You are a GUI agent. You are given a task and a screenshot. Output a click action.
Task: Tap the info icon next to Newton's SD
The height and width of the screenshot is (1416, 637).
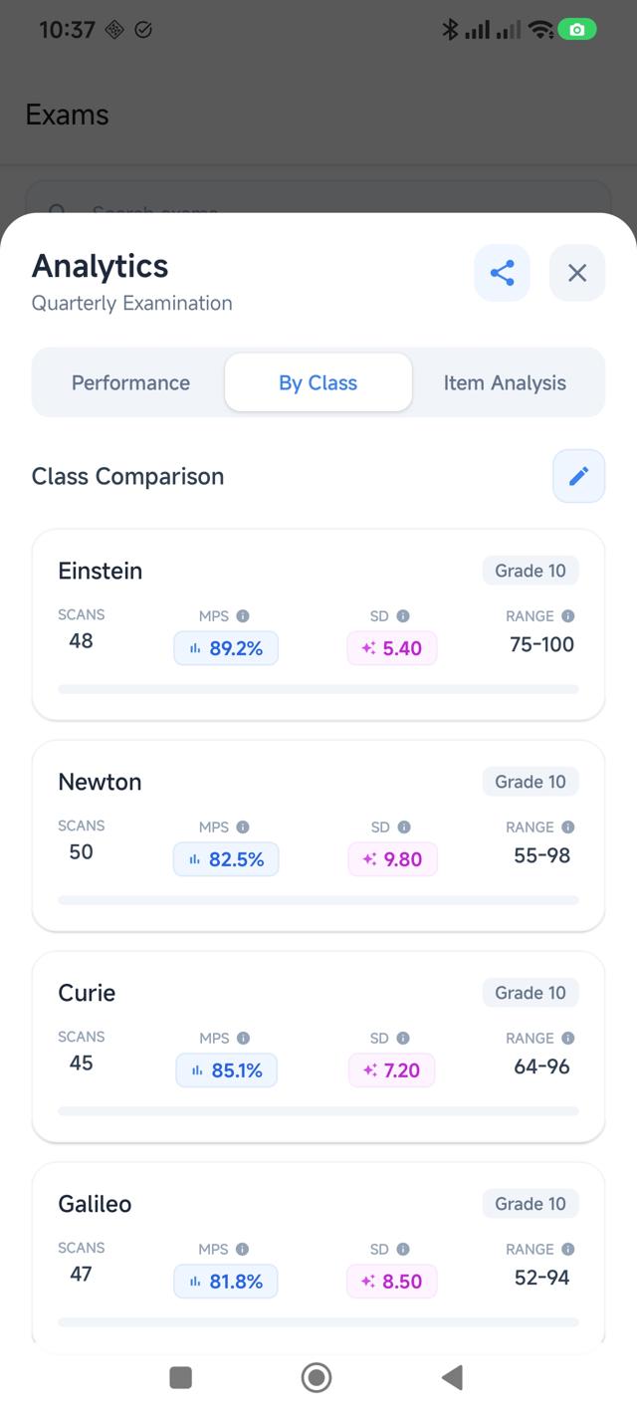coord(403,826)
